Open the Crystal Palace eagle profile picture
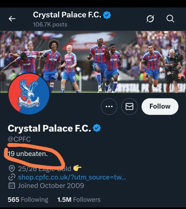Viewport: 186px width, 209px height. tap(29, 94)
